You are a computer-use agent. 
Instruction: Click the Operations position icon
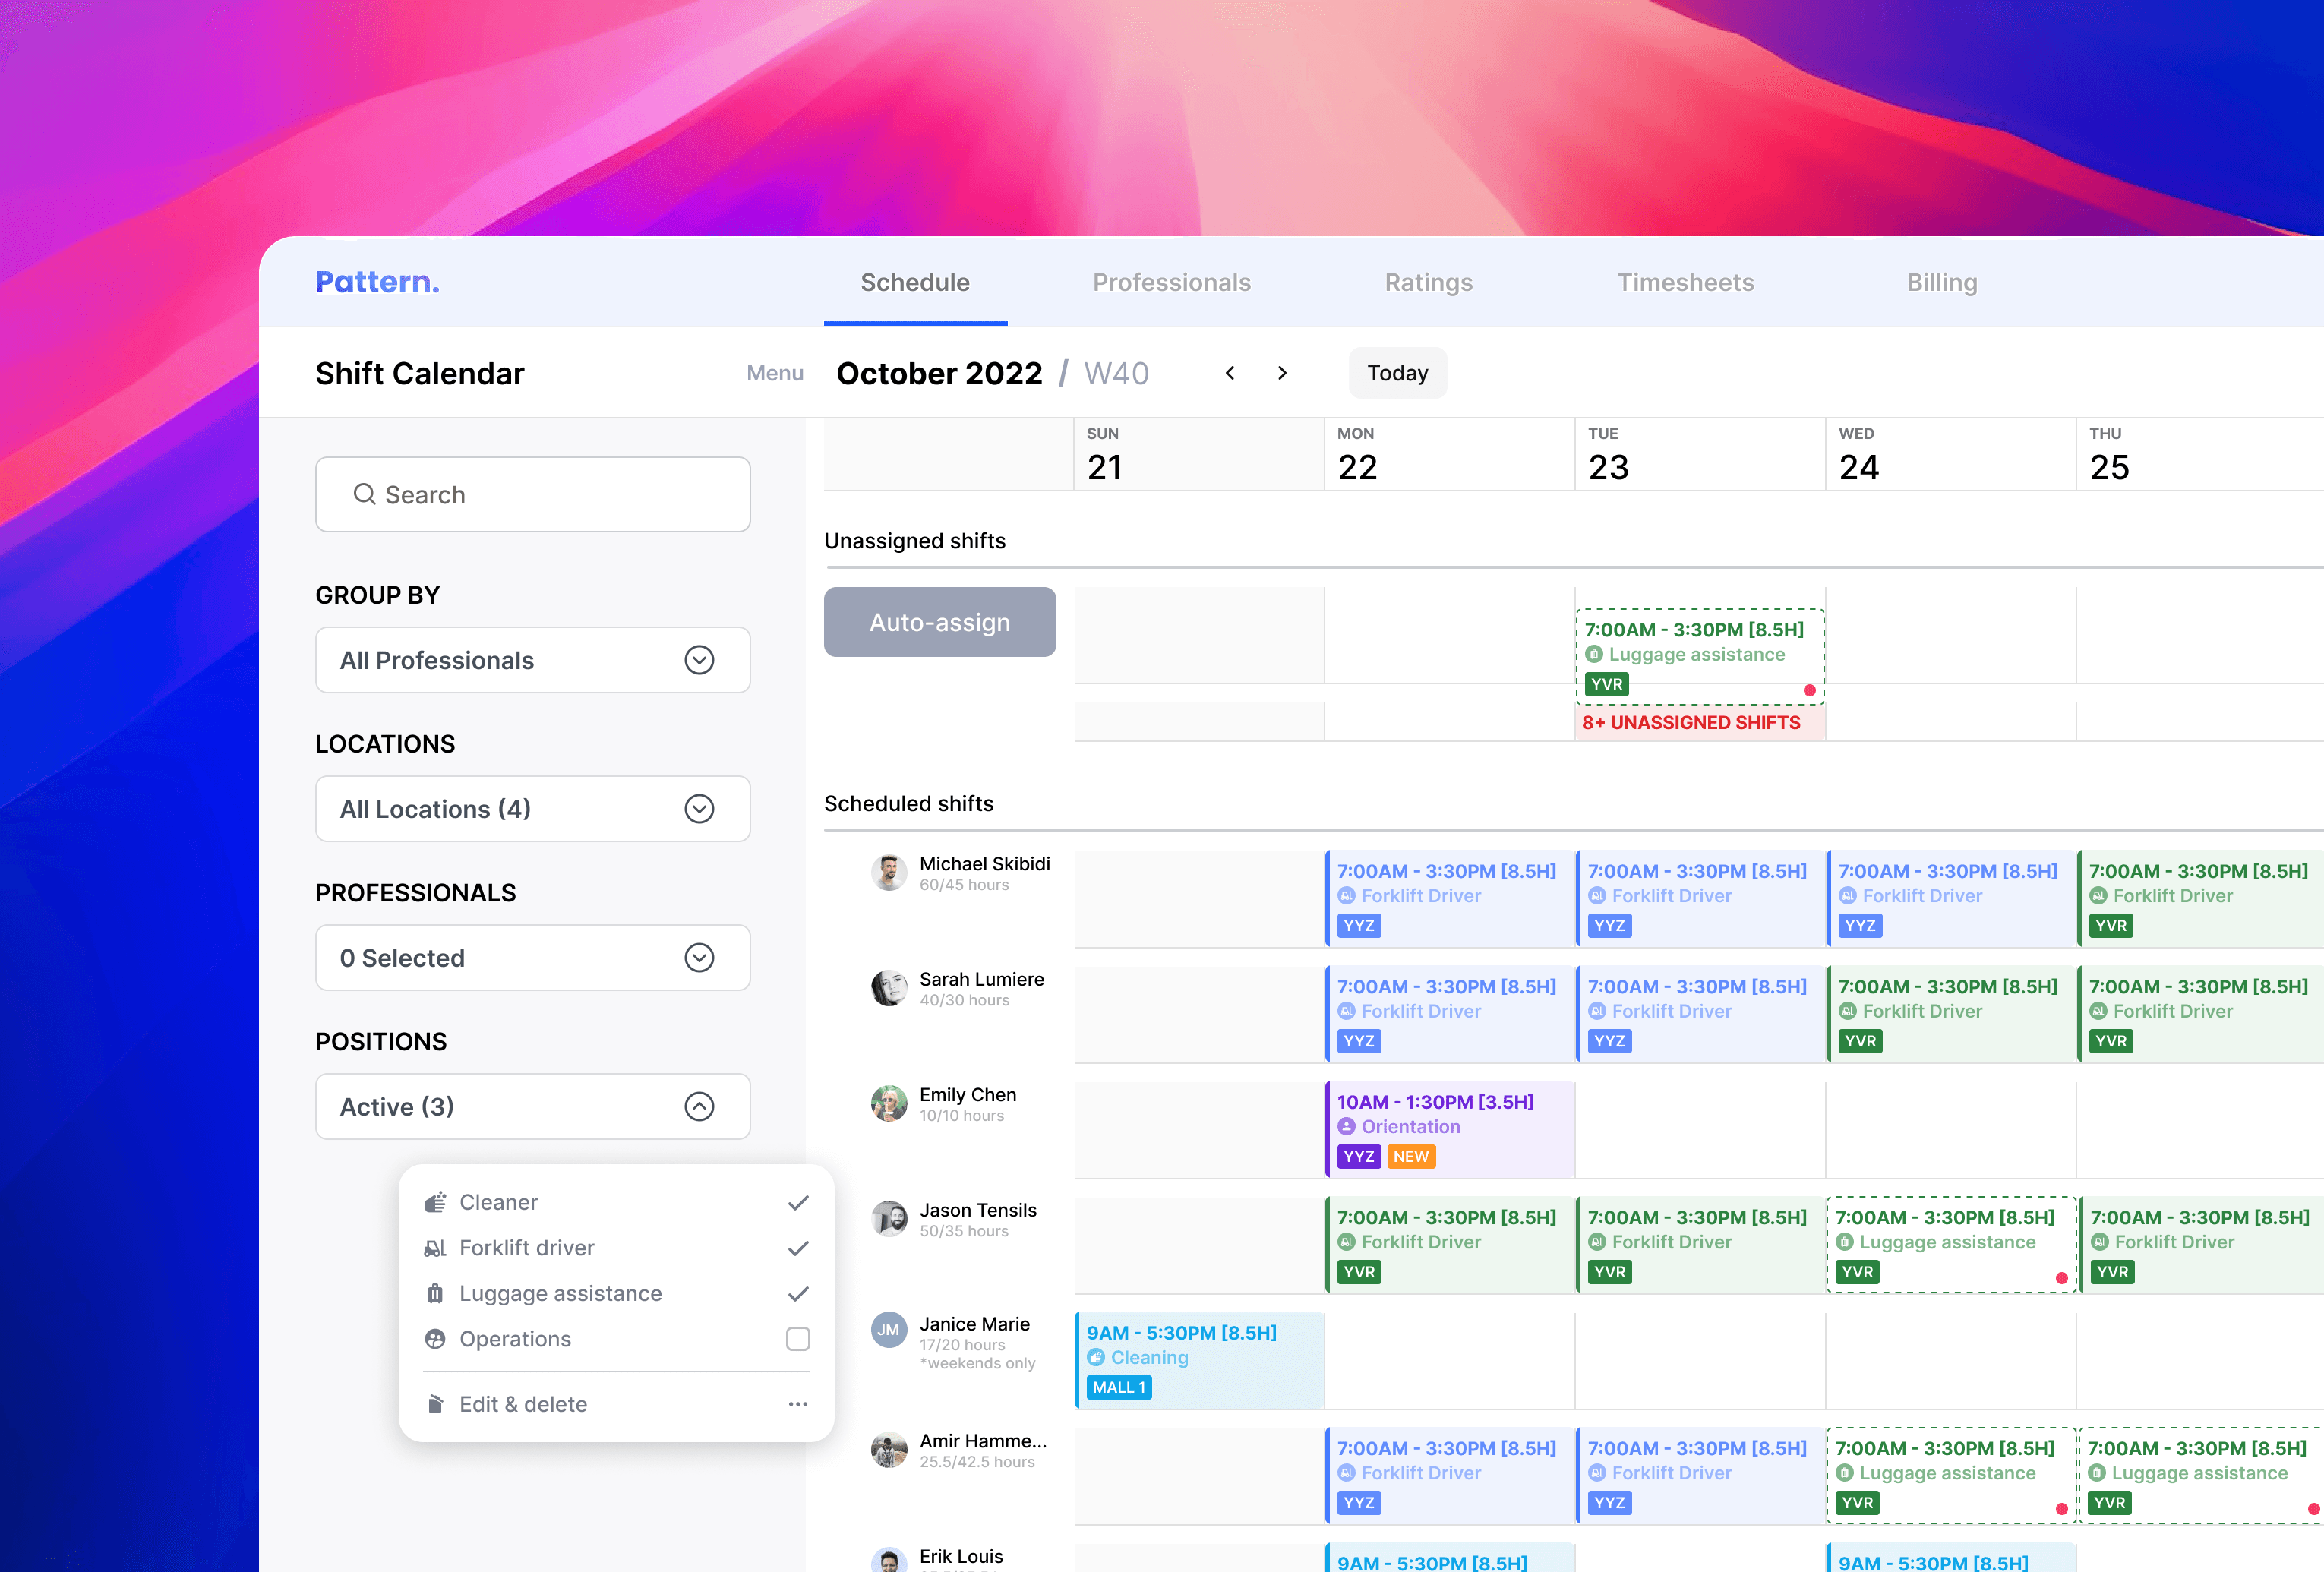(435, 1339)
